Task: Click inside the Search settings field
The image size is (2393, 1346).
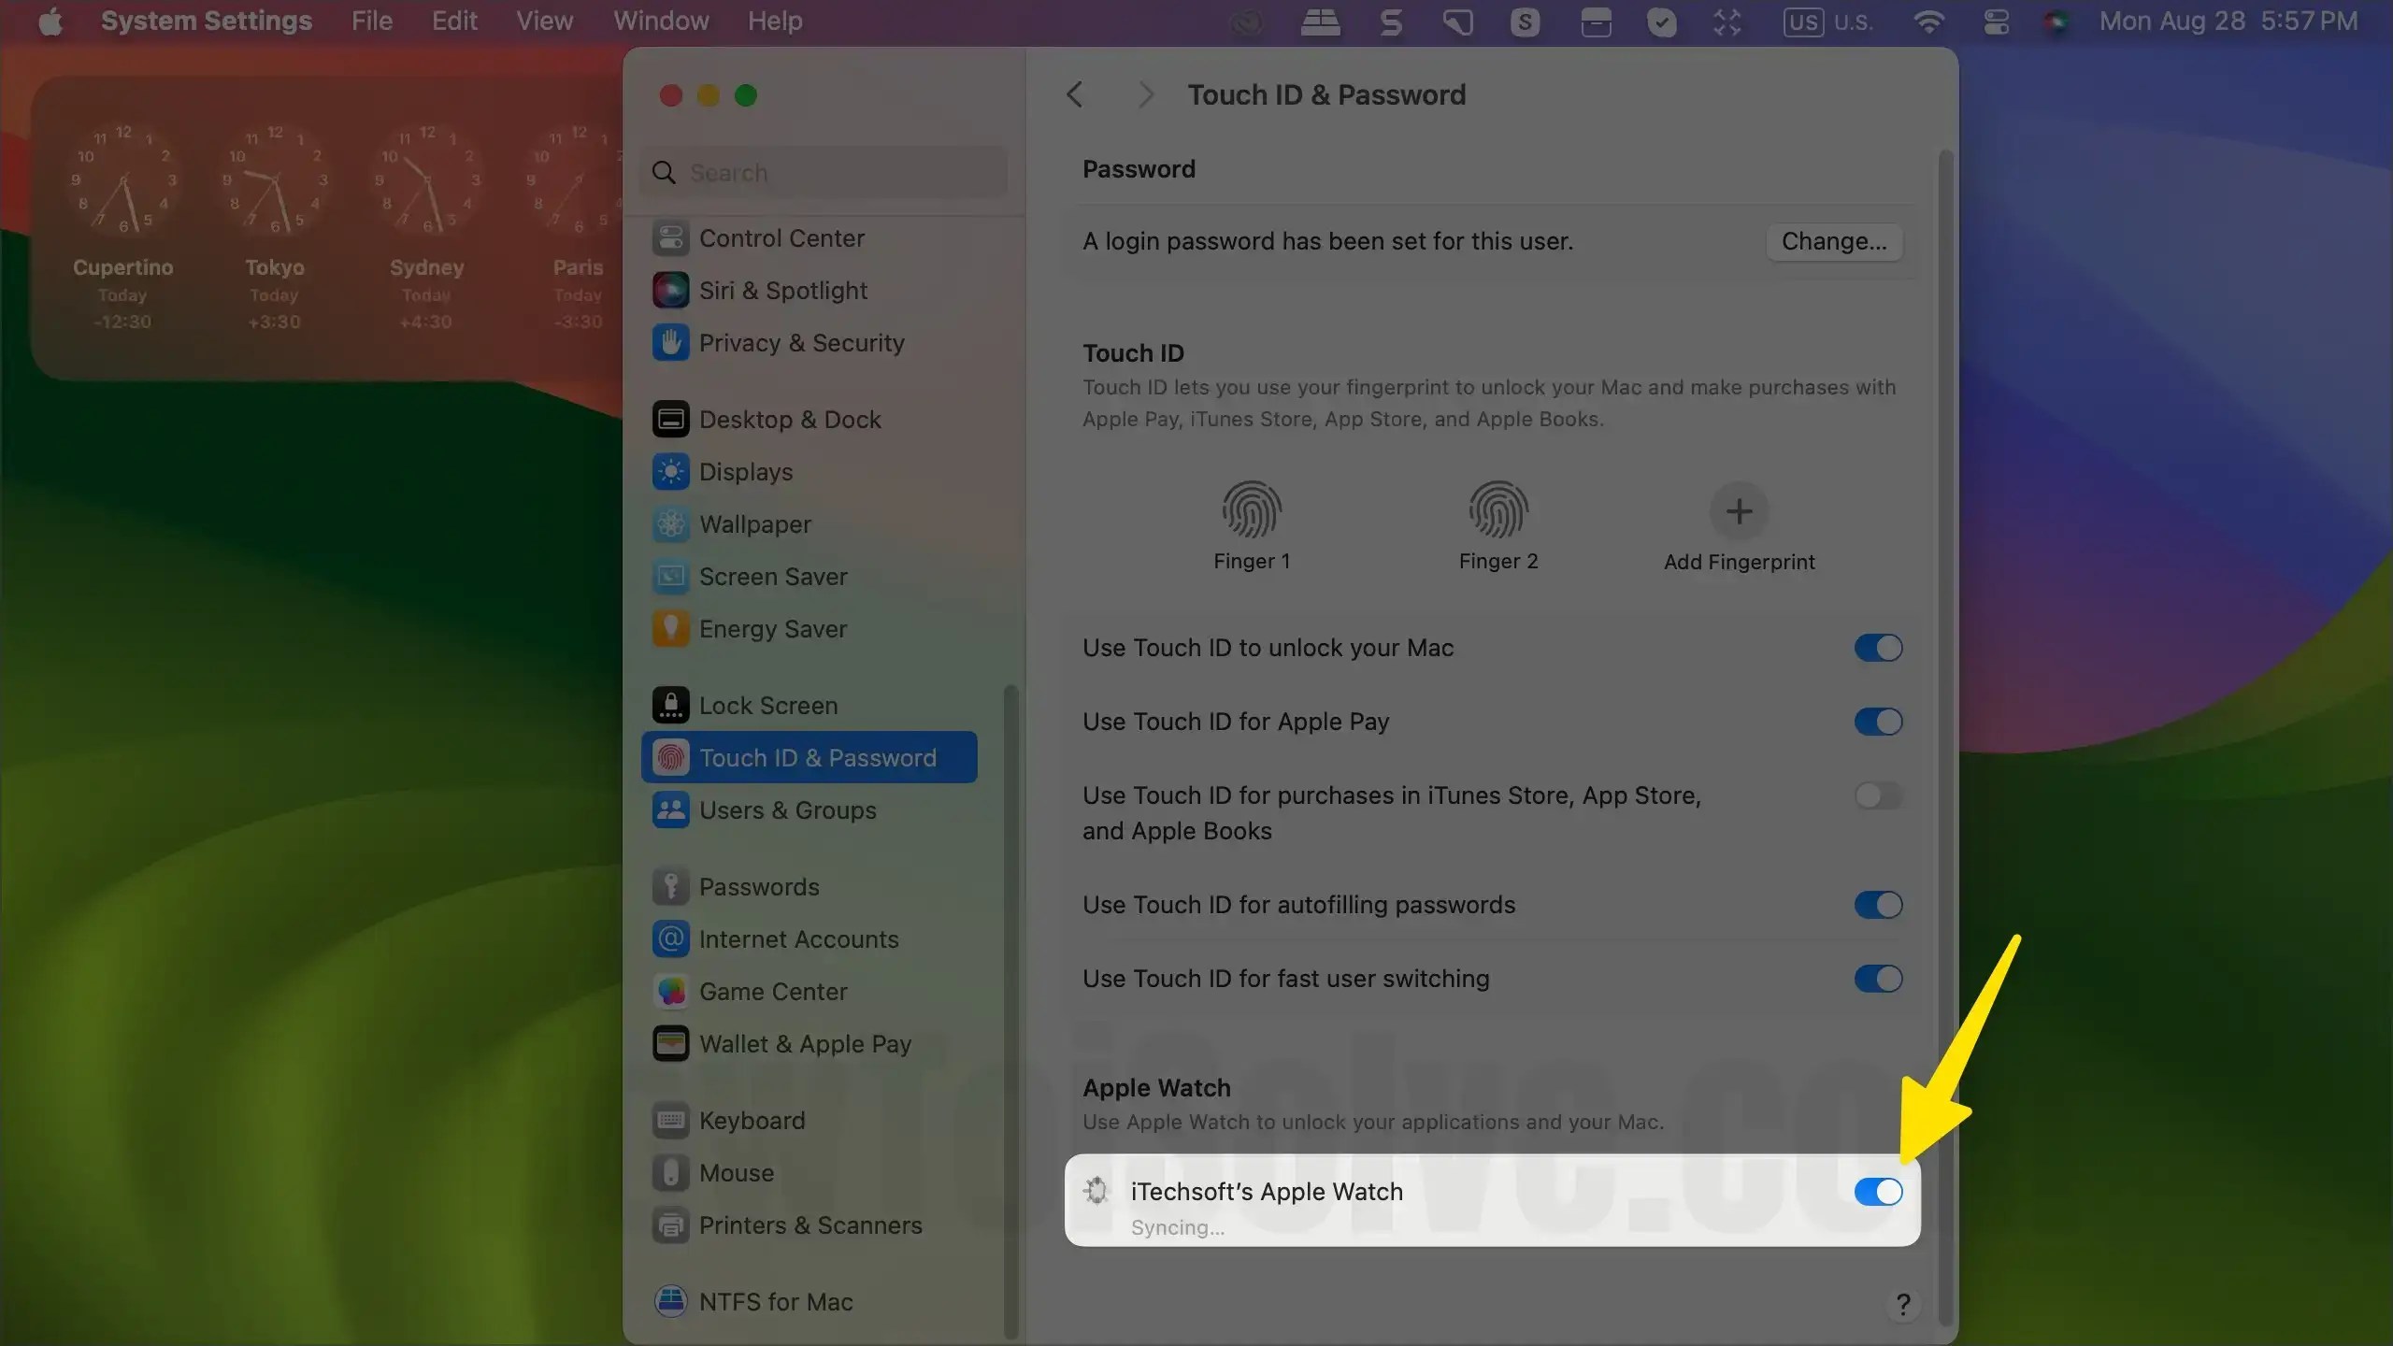Action: 823,172
